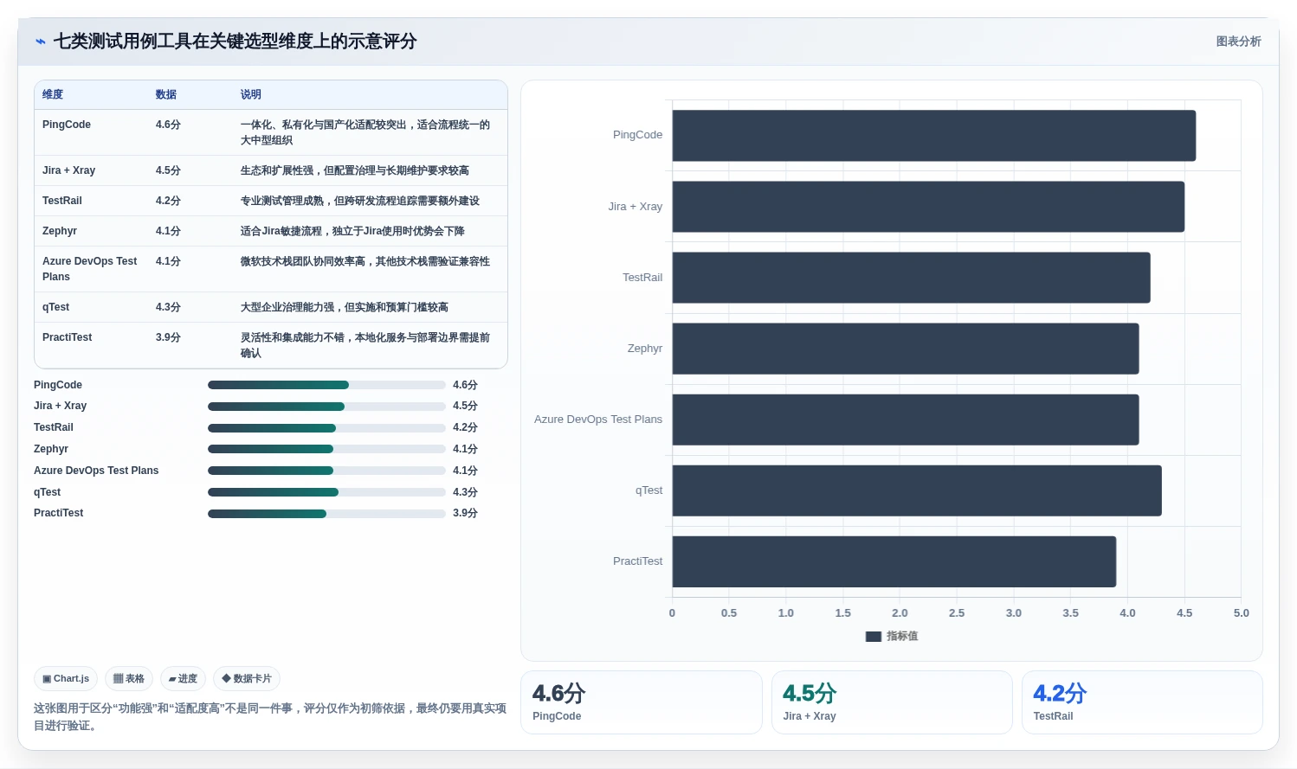This screenshot has width=1297, height=769.
Task: Click the Jira + Xray progress bar
Action: 326,407
